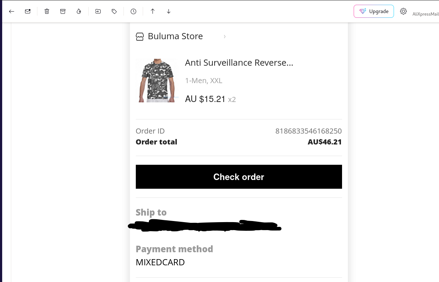Screen dimensions: 439x282
Task: Mark email as spam with fire icon
Action: [79, 11]
